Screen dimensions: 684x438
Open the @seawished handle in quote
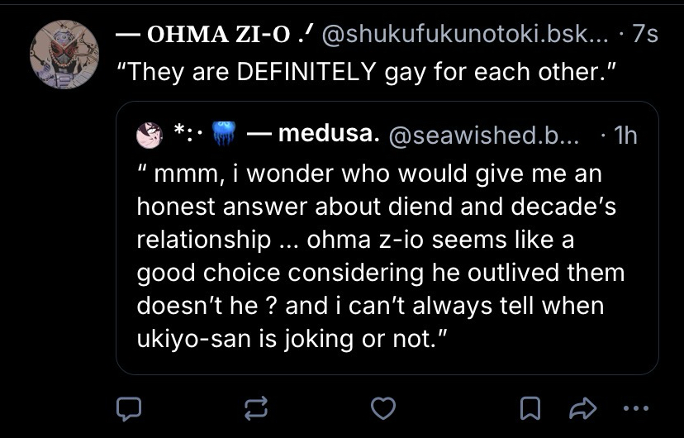click(x=480, y=135)
